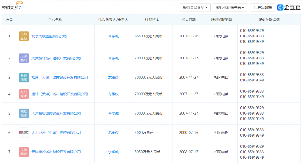Click the 天津麟轩 purple logo icon

pos(24,58)
